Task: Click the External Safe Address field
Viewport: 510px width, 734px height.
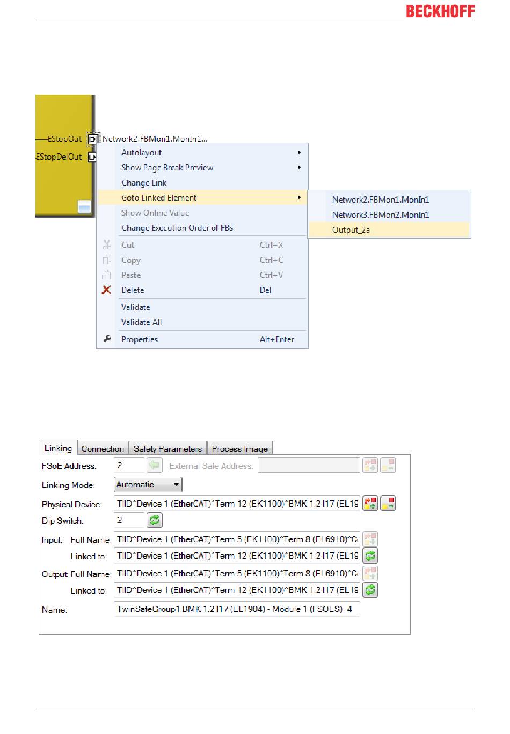Action: click(x=309, y=465)
